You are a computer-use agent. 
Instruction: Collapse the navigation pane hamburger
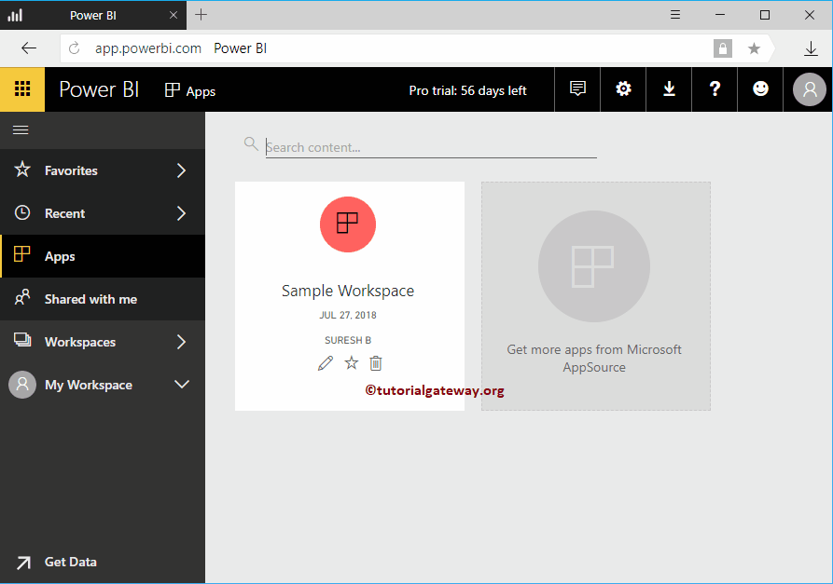(21, 130)
